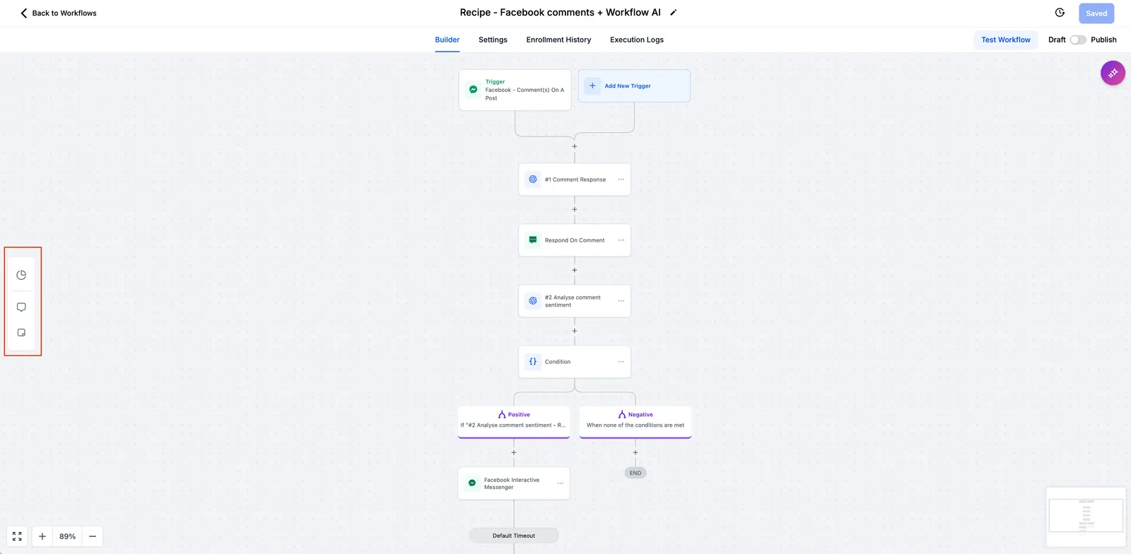Open the stats pie chart sidebar icon

click(x=21, y=275)
